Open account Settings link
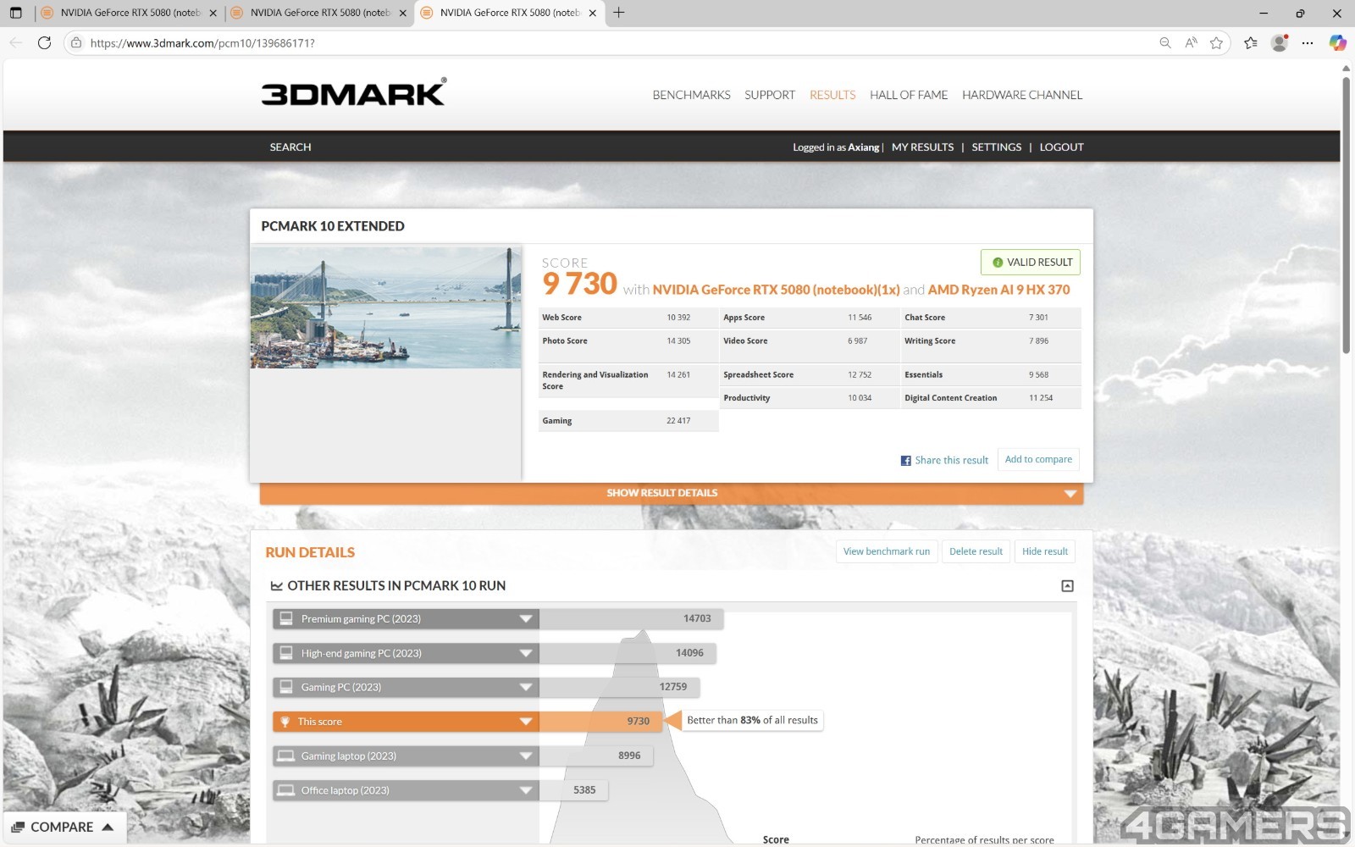The width and height of the screenshot is (1355, 847). [996, 147]
